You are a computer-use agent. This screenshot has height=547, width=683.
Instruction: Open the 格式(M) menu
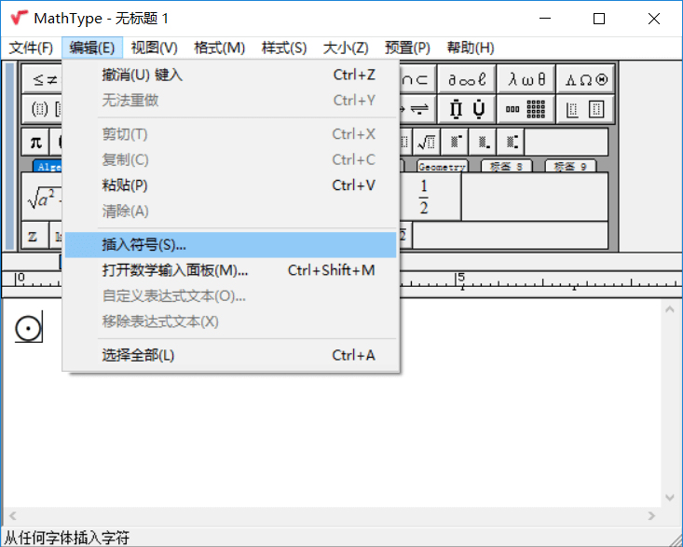[219, 48]
